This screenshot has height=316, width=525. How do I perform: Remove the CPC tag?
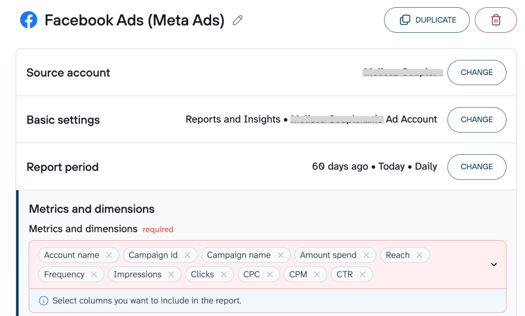pos(270,275)
